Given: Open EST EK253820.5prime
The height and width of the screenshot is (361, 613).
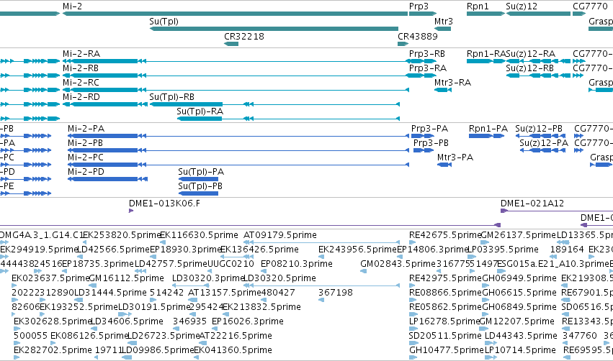Looking at the screenshot, I should [x=122, y=235].
